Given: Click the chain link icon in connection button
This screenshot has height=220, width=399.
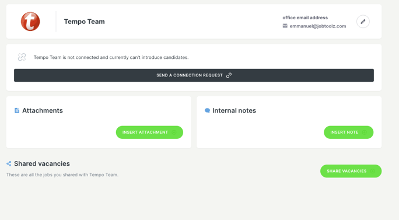Looking at the screenshot, I should click(x=229, y=75).
